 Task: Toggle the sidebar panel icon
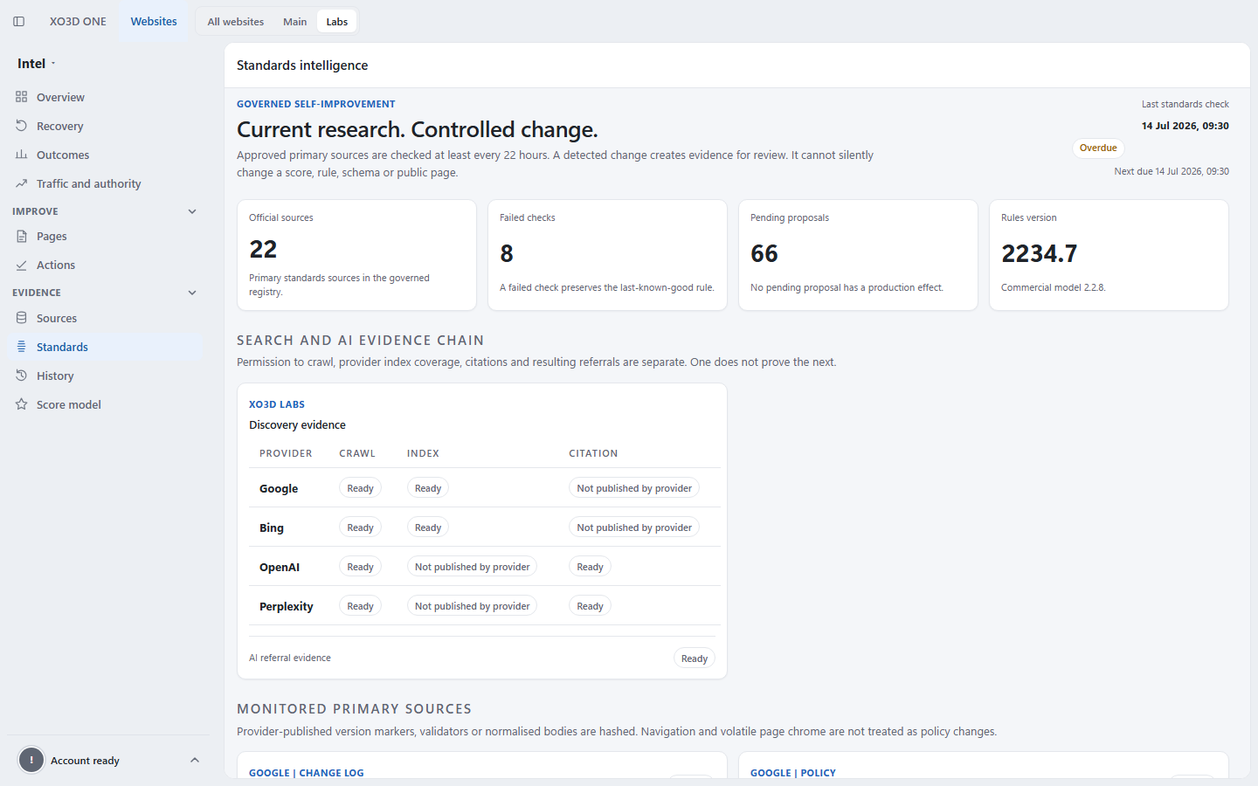[x=18, y=21]
